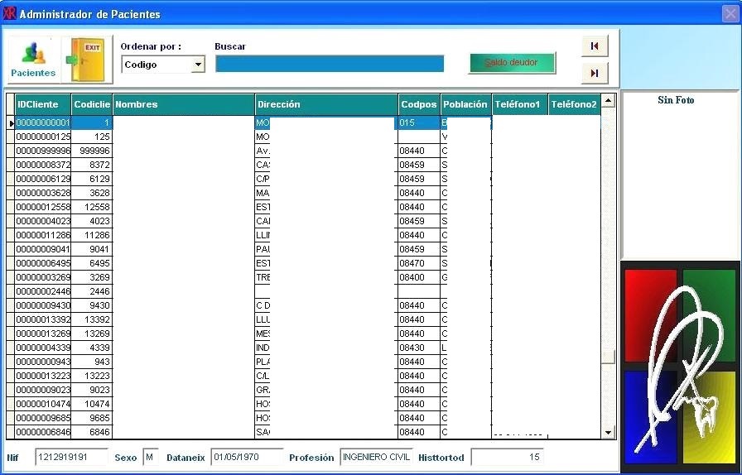Select row with Codiclie 999996
Viewport: 742px width, 475px height.
[x=91, y=151]
